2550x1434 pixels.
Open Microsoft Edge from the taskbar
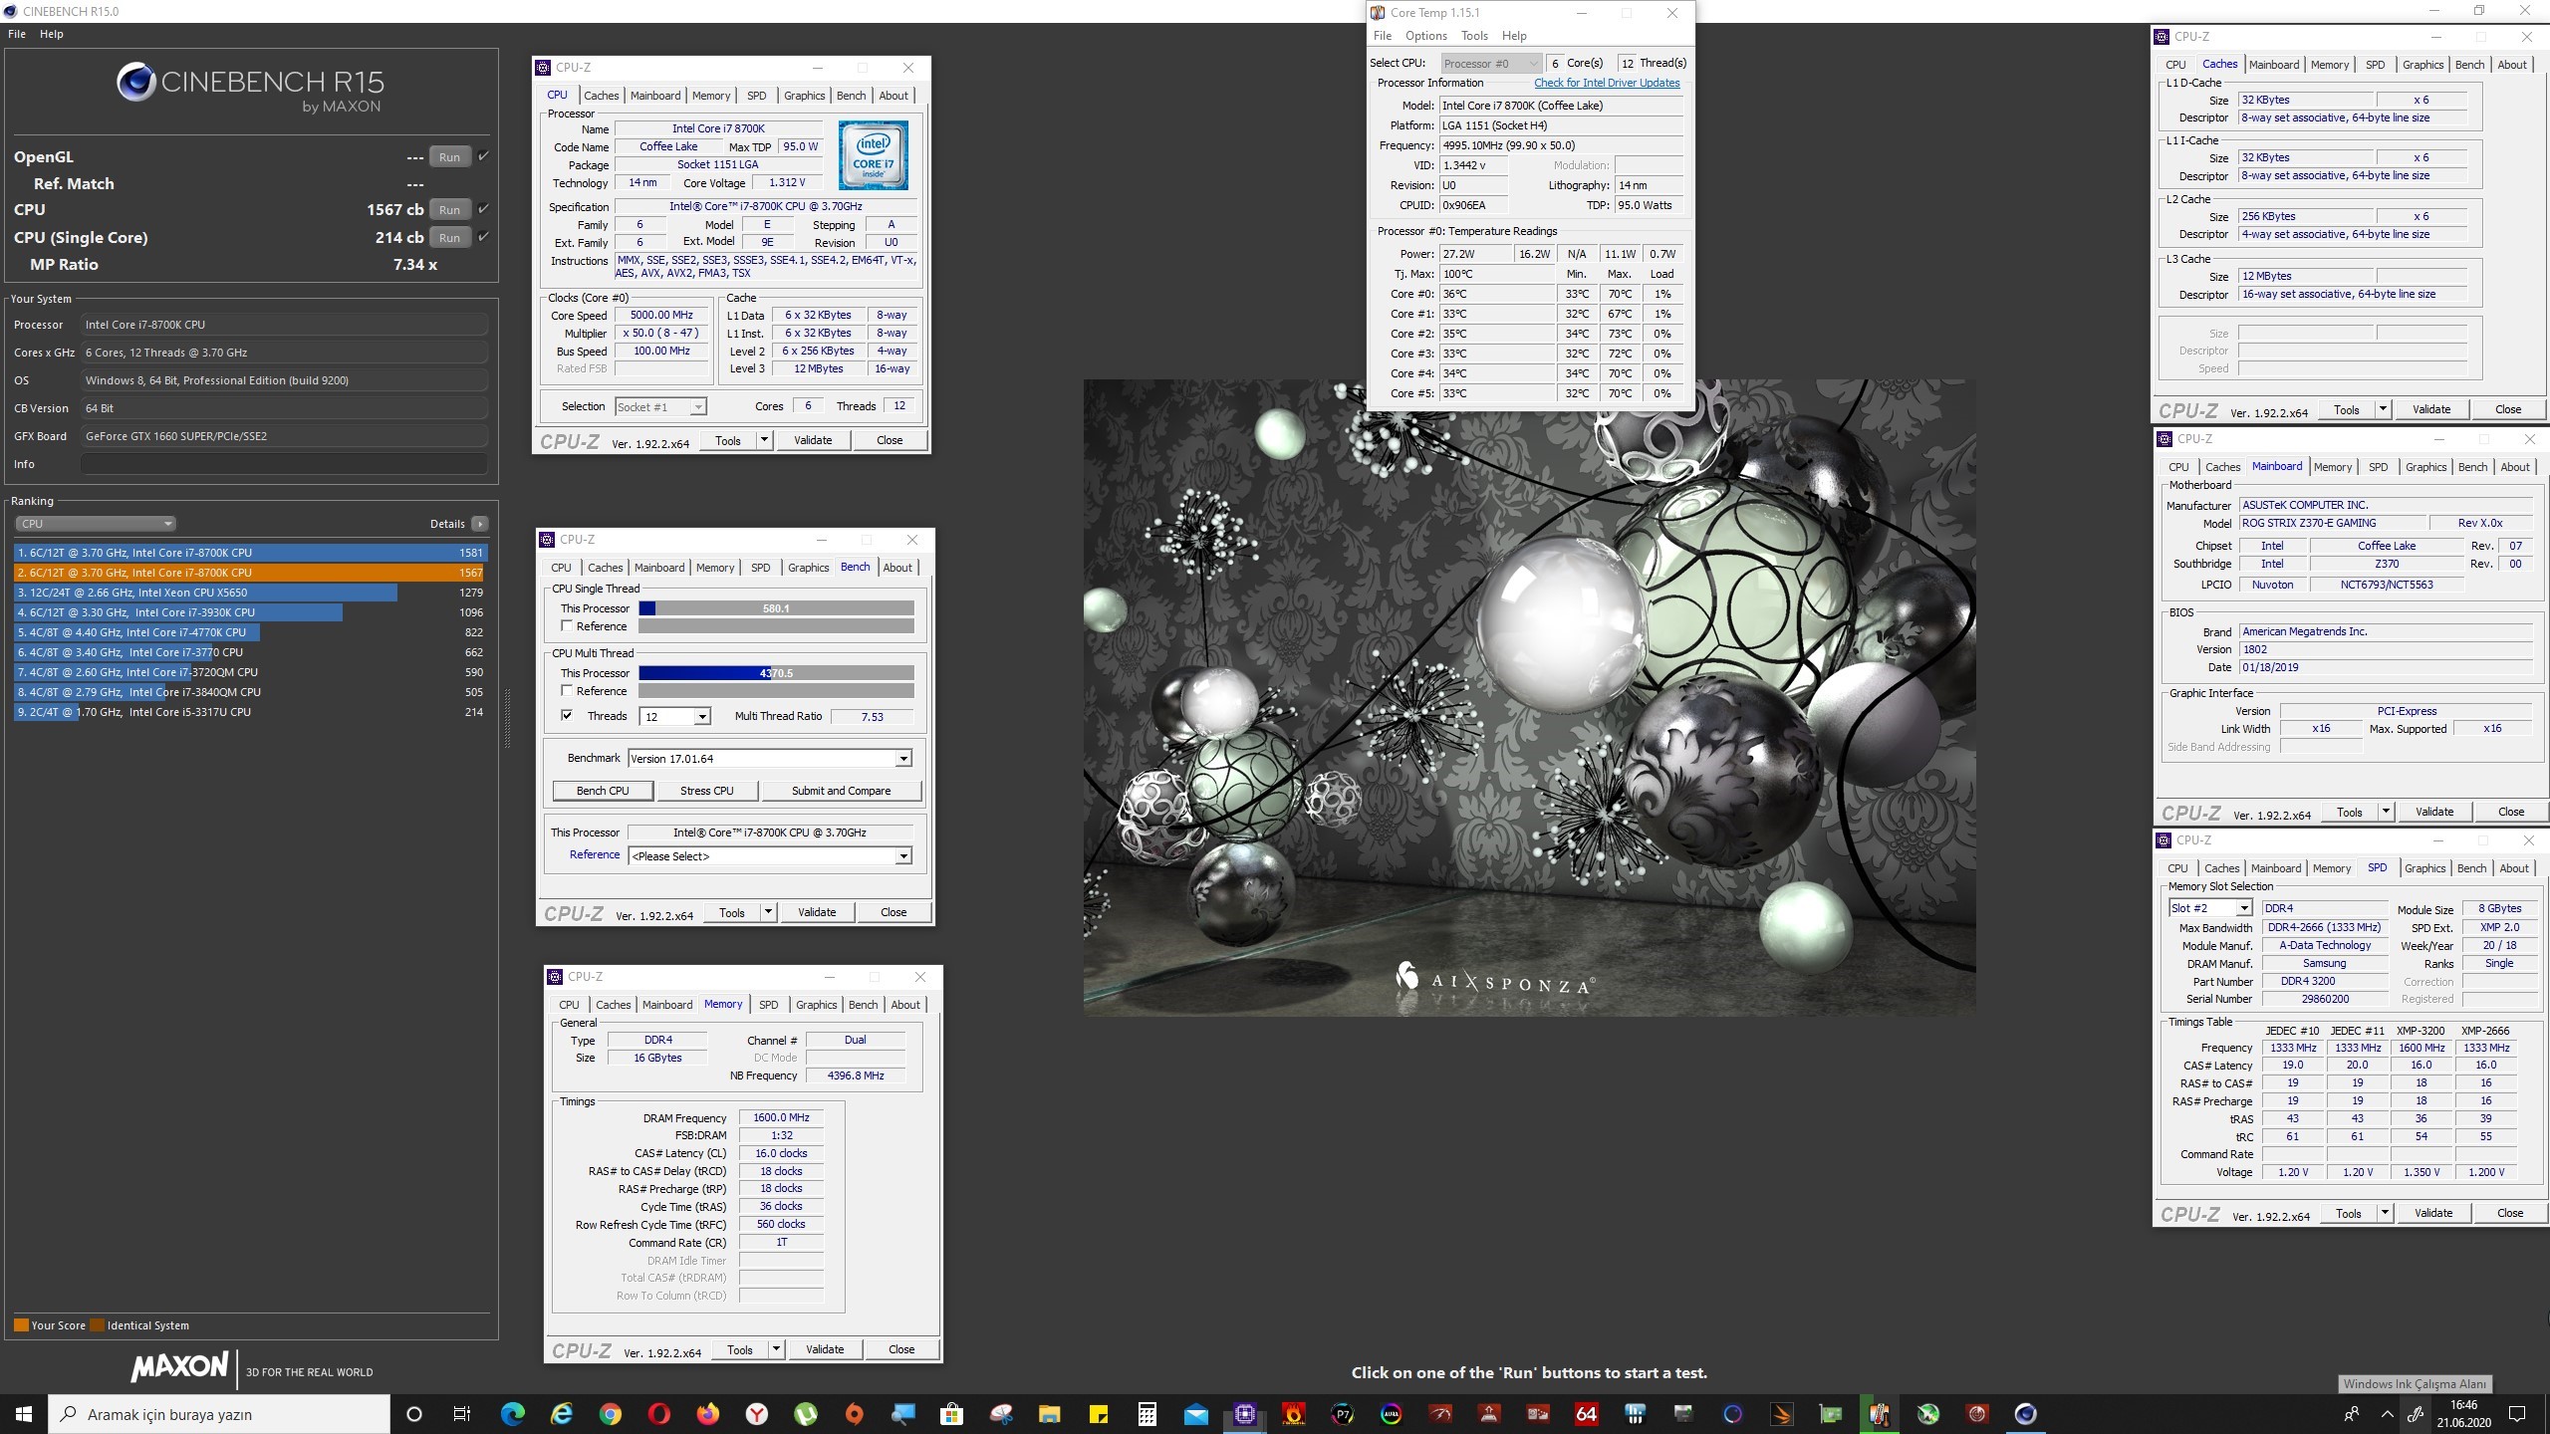(x=513, y=1414)
